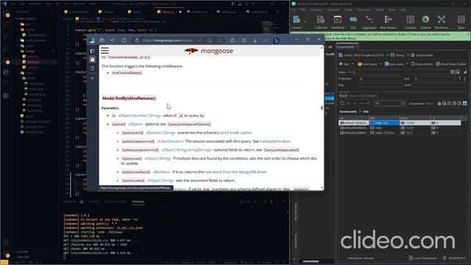The image size is (471, 265).
Task: Expand the OUTLINE section in VS Code
Action: [x=23, y=252]
